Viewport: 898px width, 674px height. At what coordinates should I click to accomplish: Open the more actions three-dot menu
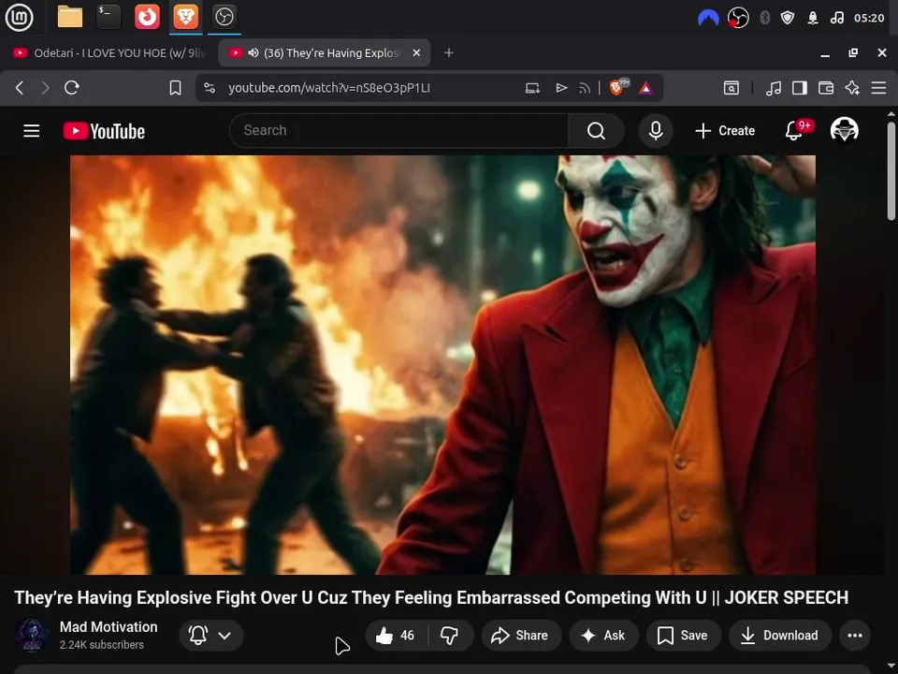[854, 635]
